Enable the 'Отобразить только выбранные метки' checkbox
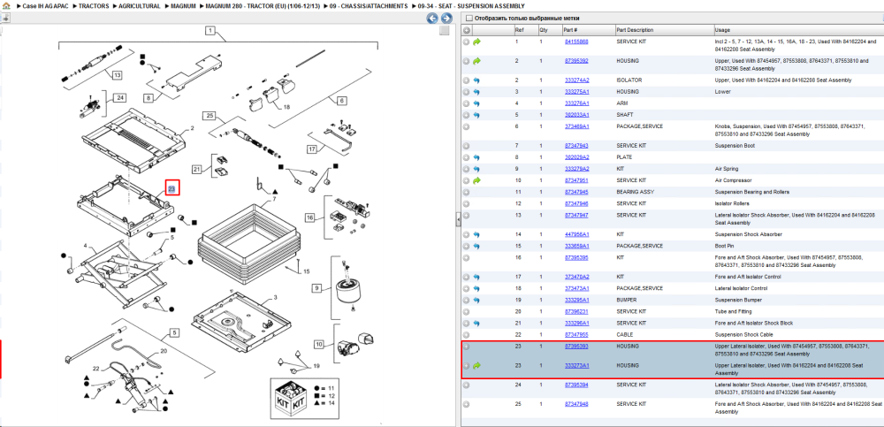884x427 pixels. point(469,19)
